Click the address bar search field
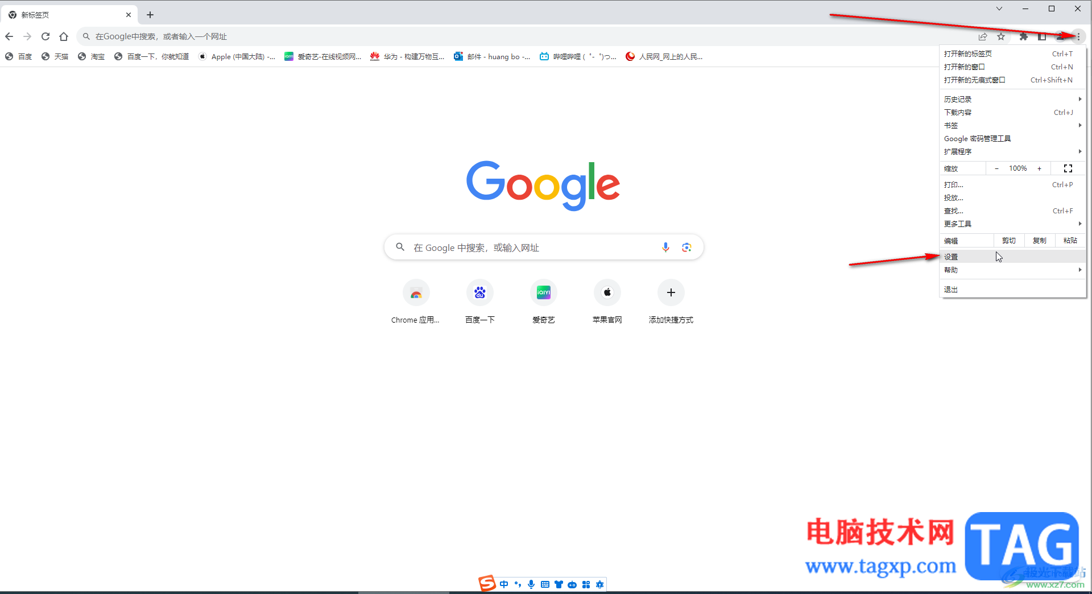1092x594 pixels. click(526, 36)
